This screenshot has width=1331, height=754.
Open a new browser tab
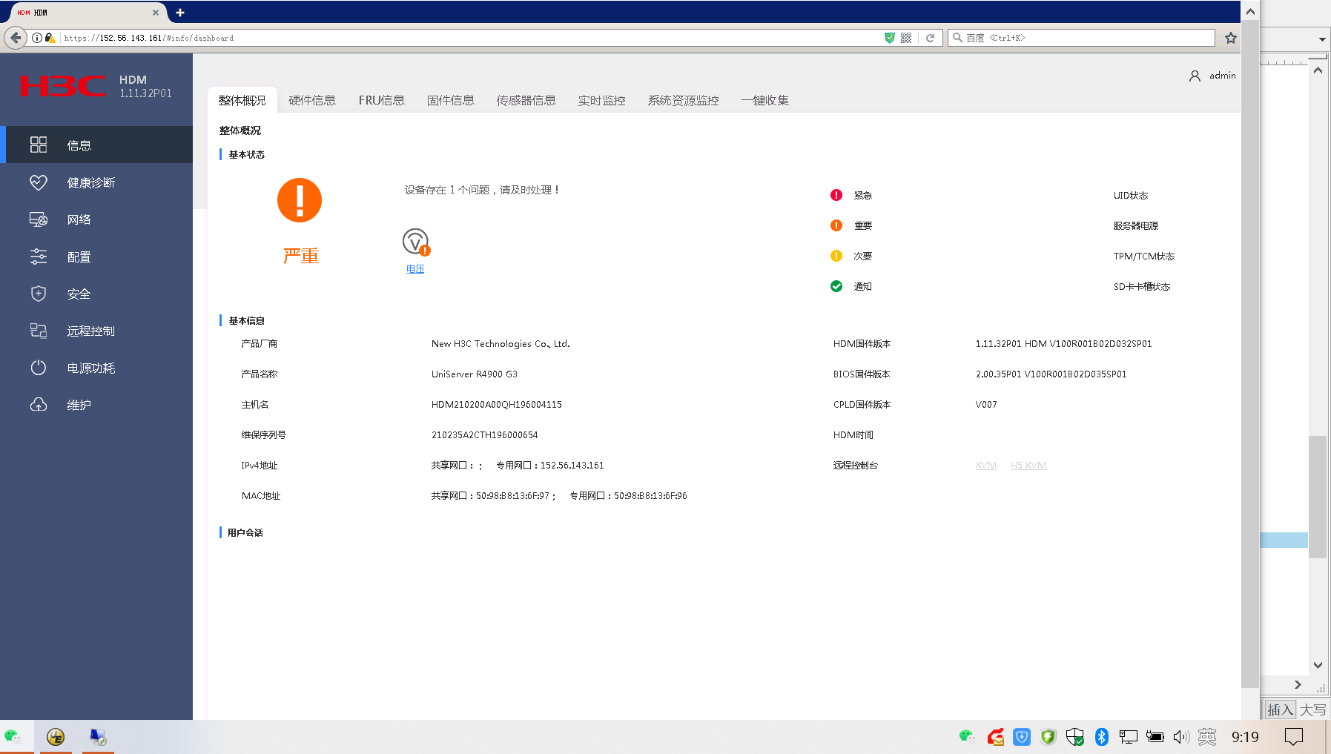coord(180,13)
